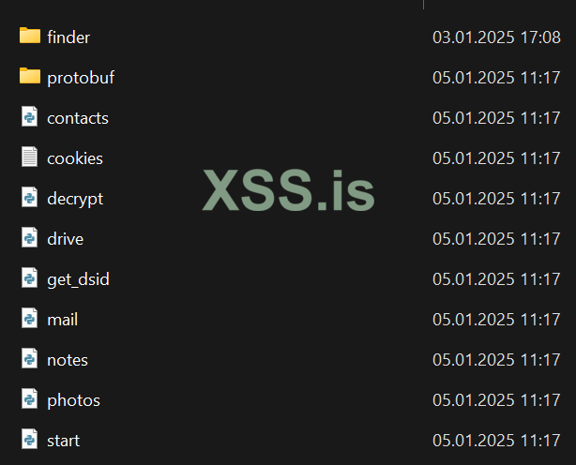Click the mail Python file icon
This screenshot has width=576, height=465.
pyautogui.click(x=30, y=319)
